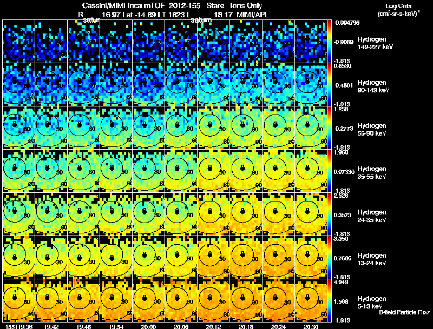Select the 5-13 keV image at 19:42
The width and height of the screenshot is (433, 329).
coord(51,300)
